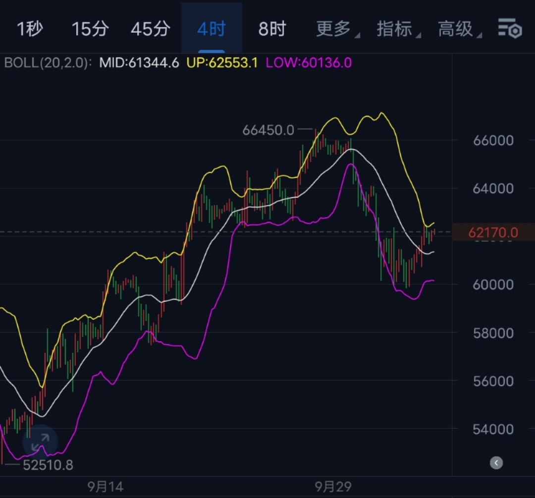Select the highlighted 4时 tab
The image size is (535, 498).
[x=212, y=29]
